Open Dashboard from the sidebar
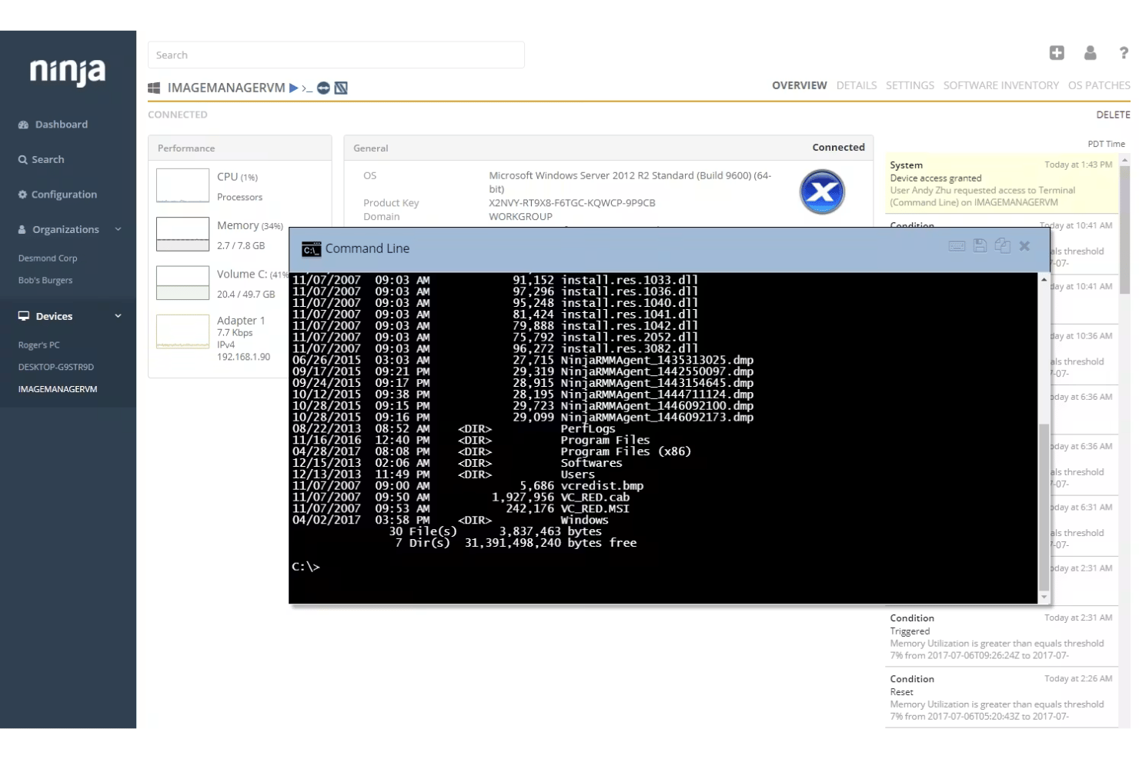Viewport: 1139px width, 759px height. [x=53, y=125]
